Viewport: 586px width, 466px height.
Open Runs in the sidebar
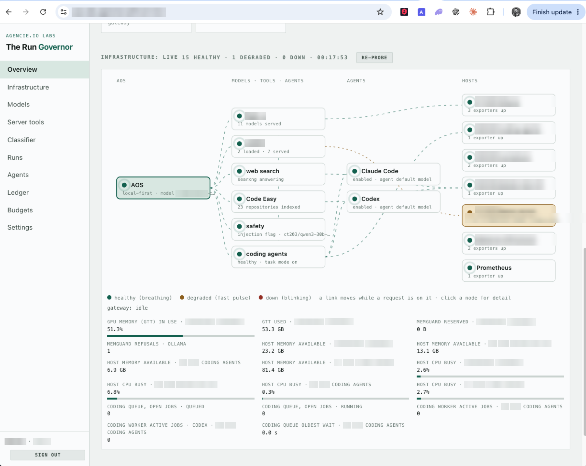(45, 157)
